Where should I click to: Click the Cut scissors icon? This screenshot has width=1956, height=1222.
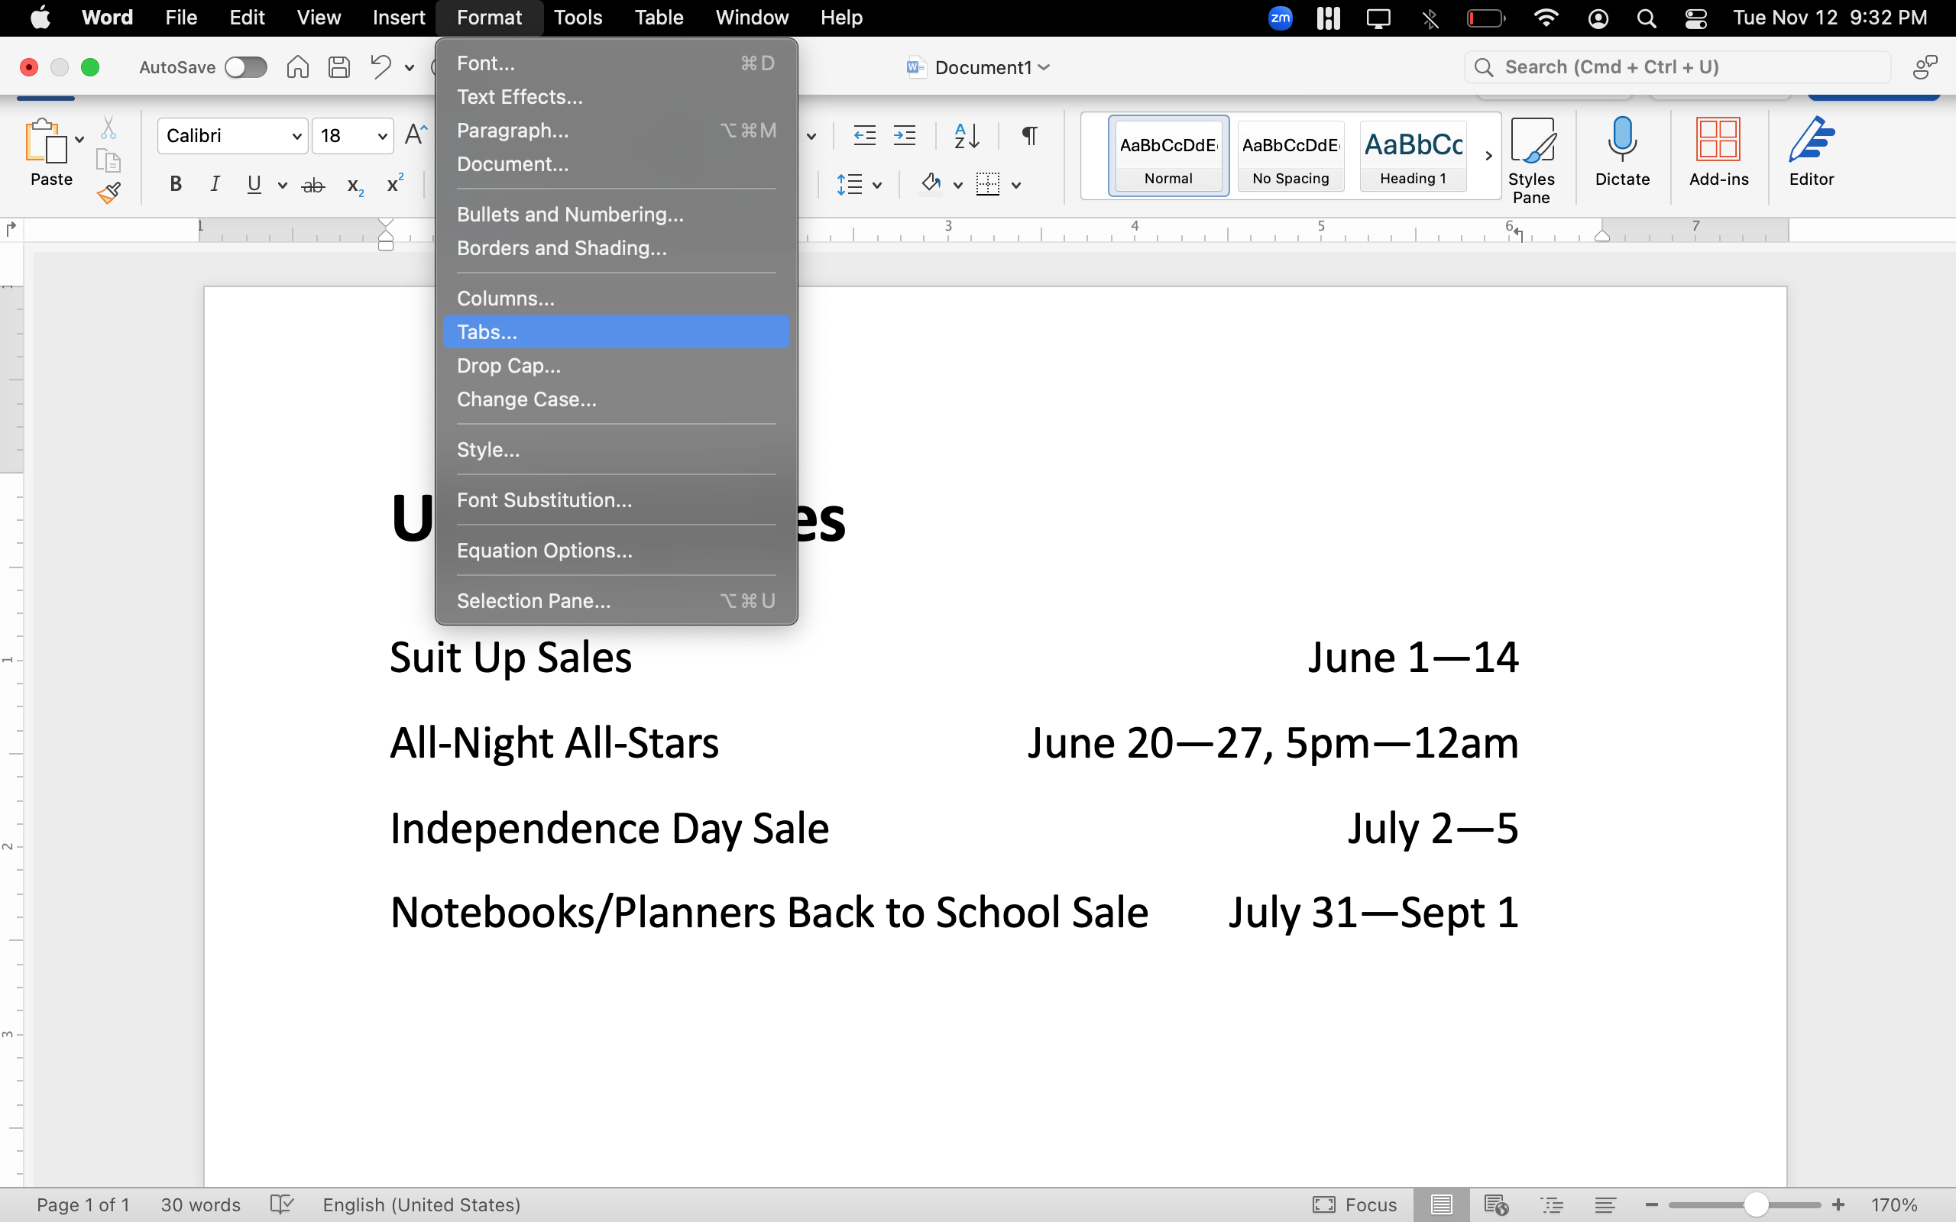point(108,128)
